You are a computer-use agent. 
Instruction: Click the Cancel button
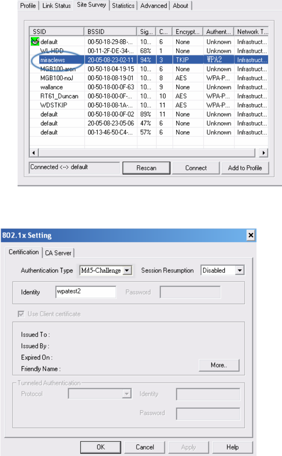coord(145,447)
